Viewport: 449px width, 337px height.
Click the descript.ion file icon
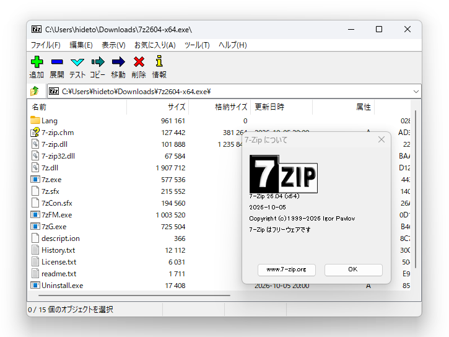tap(35, 238)
